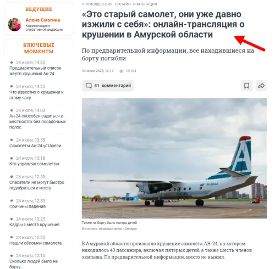Select Кто управлял самолетом moment
Image resolution: width=275 pixels, height=269 pixels.
click(34, 164)
